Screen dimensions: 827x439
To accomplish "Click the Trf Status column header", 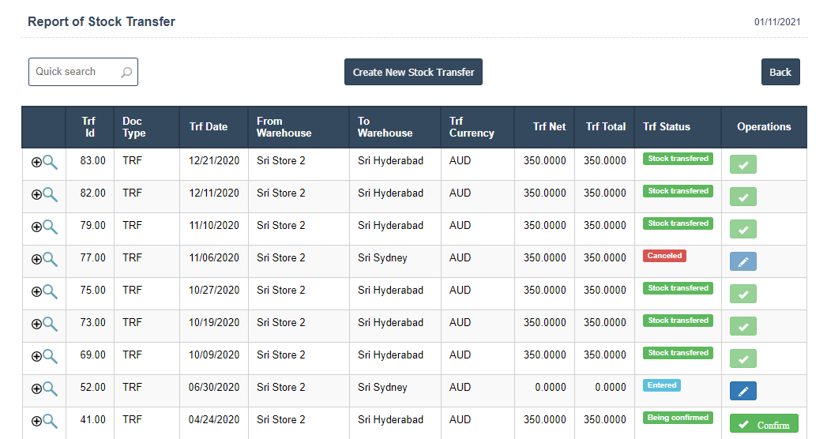I will 666,127.
